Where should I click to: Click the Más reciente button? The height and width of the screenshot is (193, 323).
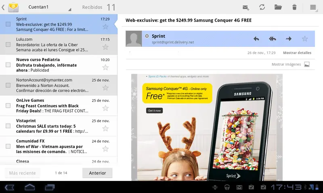(23, 173)
